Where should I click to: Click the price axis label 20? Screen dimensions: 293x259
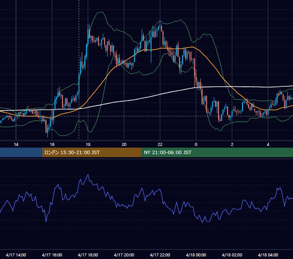(124, 145)
